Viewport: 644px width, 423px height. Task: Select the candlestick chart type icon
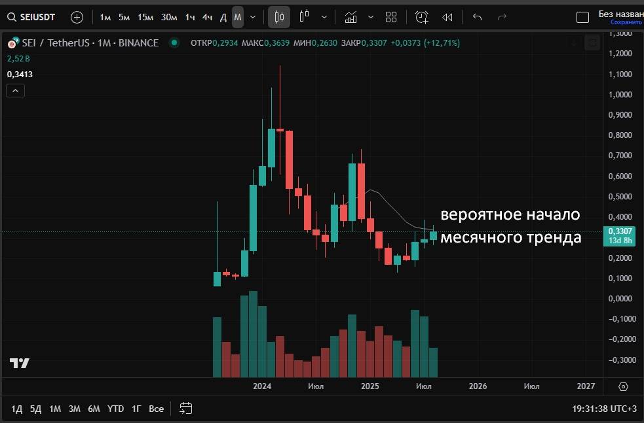[279, 17]
